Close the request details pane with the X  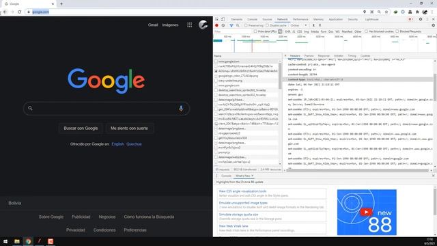pyautogui.click(x=285, y=56)
